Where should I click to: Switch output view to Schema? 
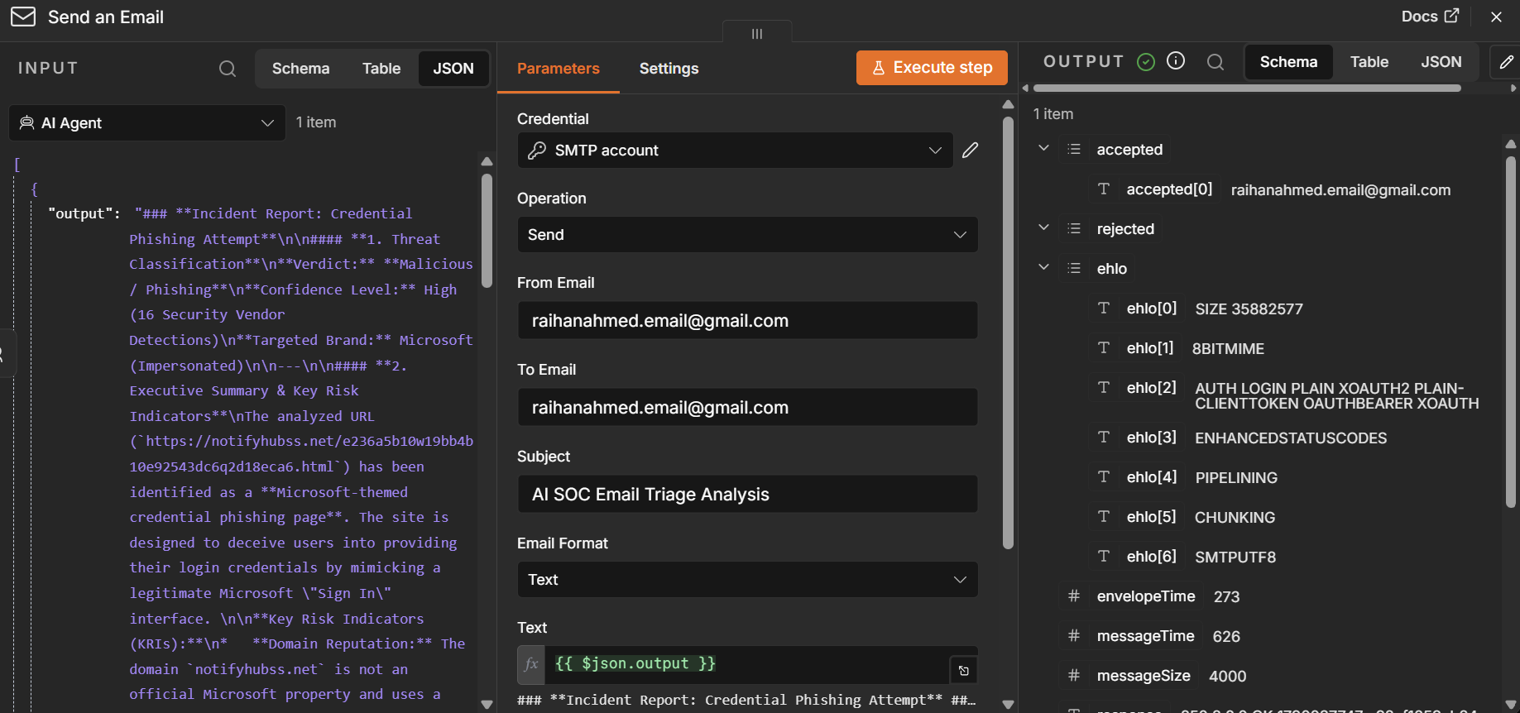point(1288,62)
